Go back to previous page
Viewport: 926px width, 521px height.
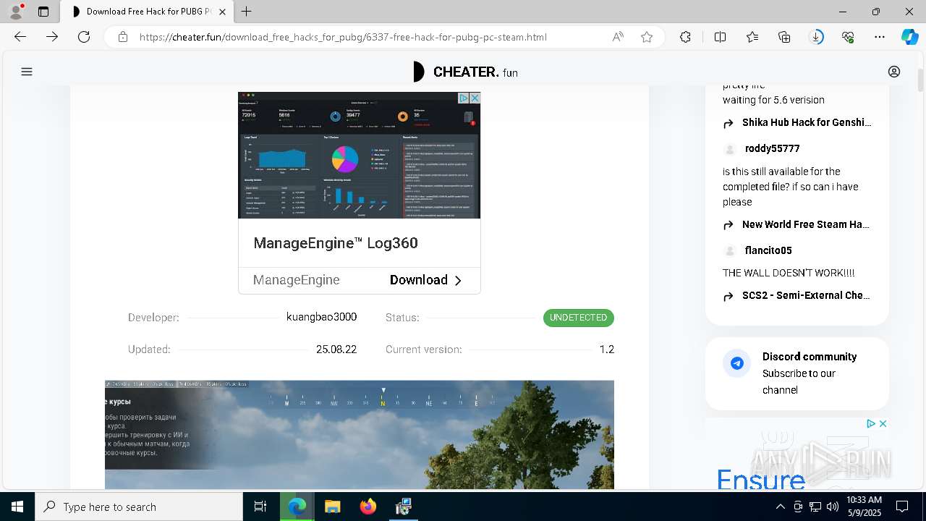click(20, 37)
